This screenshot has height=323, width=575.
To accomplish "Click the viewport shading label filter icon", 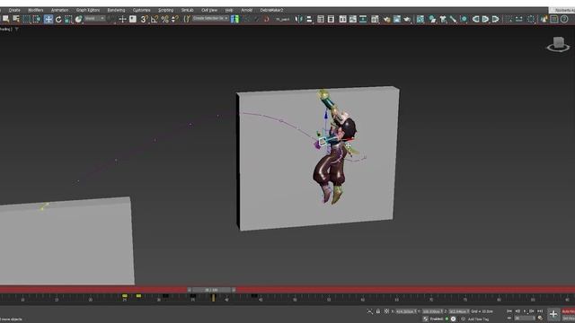I will (x=16, y=30).
